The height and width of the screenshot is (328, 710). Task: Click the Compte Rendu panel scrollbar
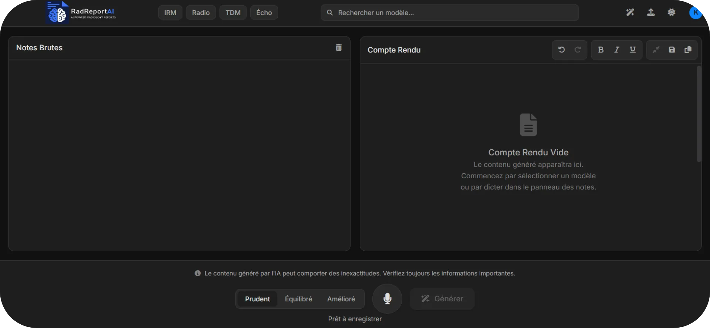click(699, 114)
